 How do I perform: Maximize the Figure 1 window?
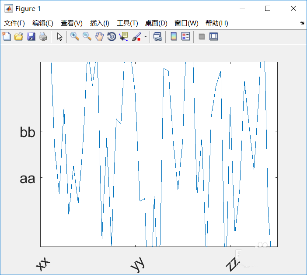[x=268, y=8]
